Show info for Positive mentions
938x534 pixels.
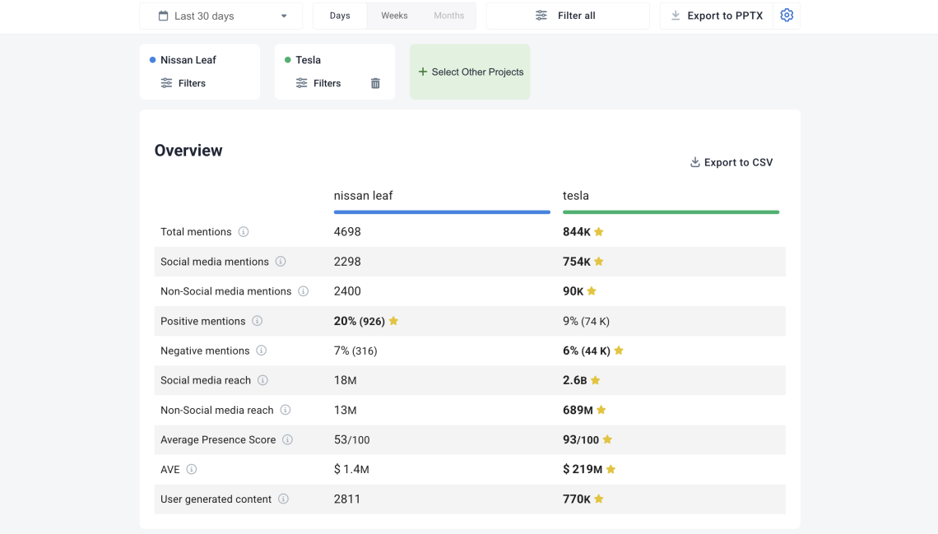[258, 321]
